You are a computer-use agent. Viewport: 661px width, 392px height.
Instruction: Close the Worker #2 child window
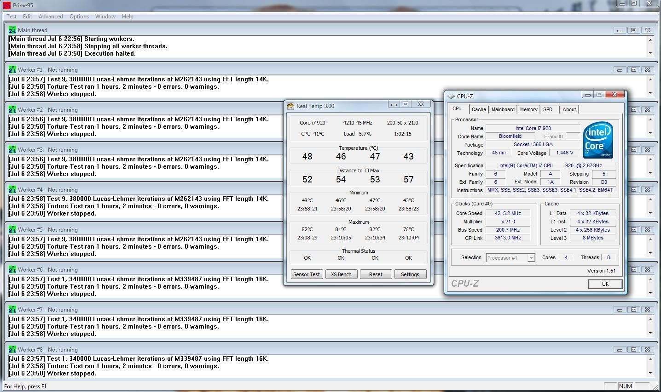(647, 110)
